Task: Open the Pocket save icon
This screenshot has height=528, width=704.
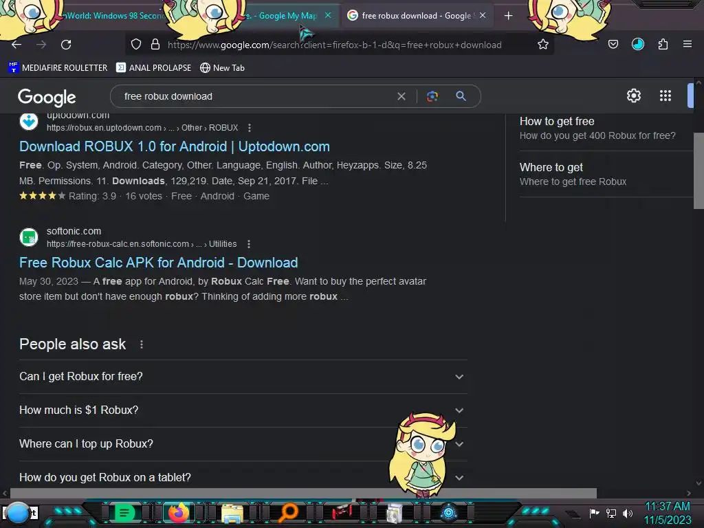Action: (613, 45)
